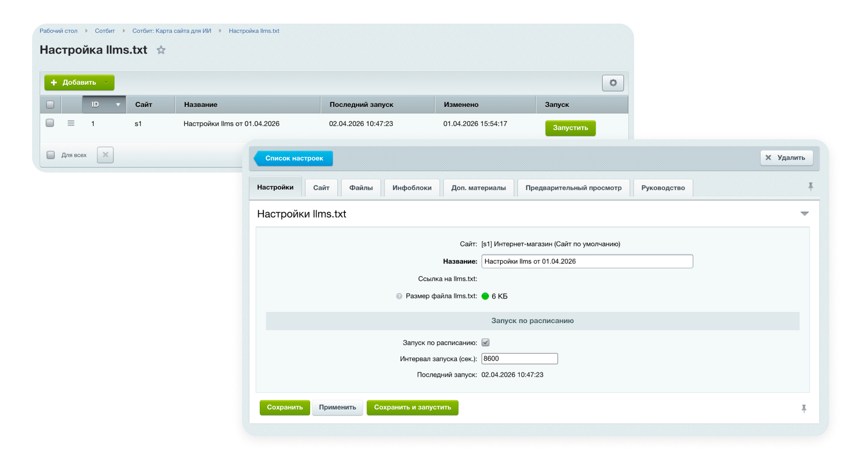This screenshot has width=857, height=462.
Task: Collapse the 'Настройки llms.txt' section
Action: coord(804,214)
